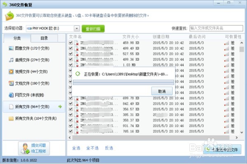Click file icon of 527.55 KB row
This screenshot has height=164, width=247.
77,54
